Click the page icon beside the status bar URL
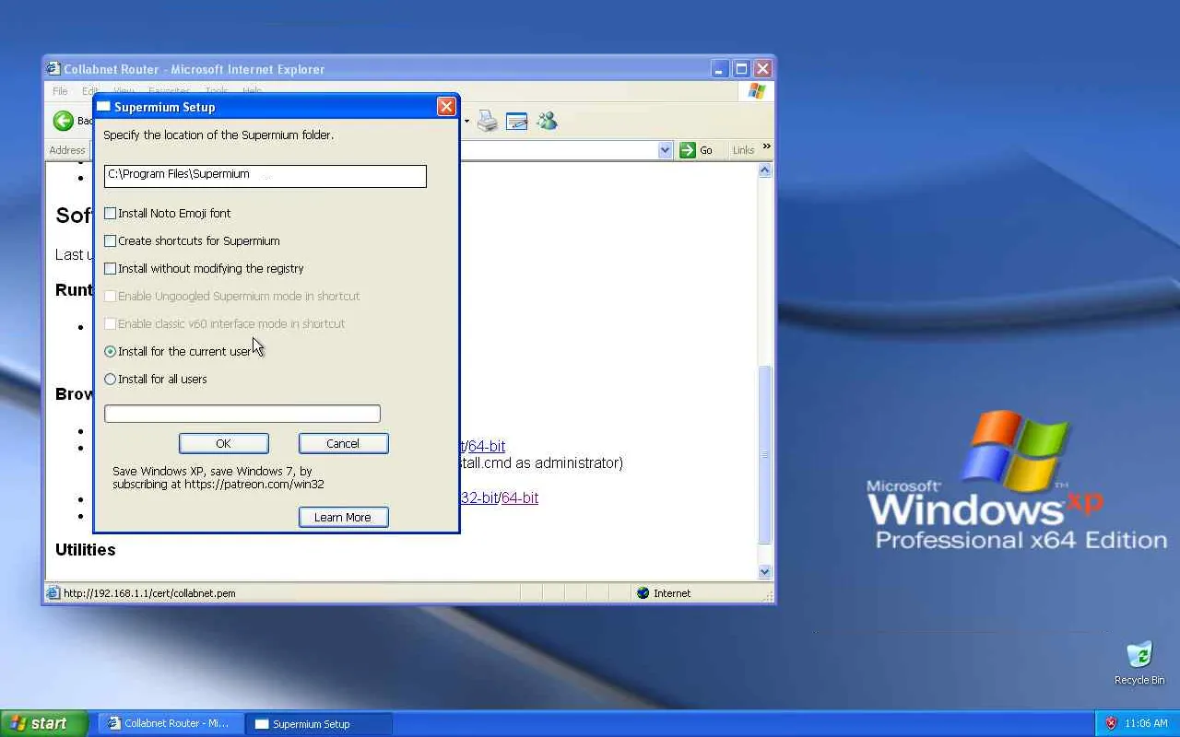The image size is (1180, 737). click(53, 593)
